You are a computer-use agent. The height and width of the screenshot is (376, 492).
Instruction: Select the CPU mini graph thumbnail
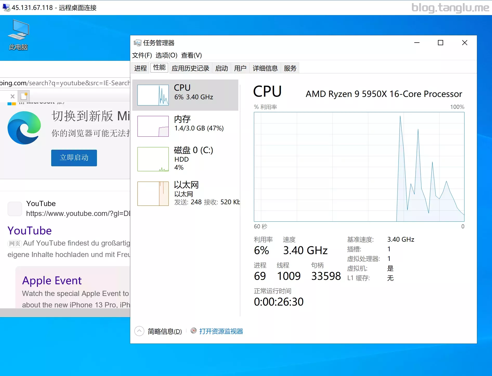click(x=153, y=95)
